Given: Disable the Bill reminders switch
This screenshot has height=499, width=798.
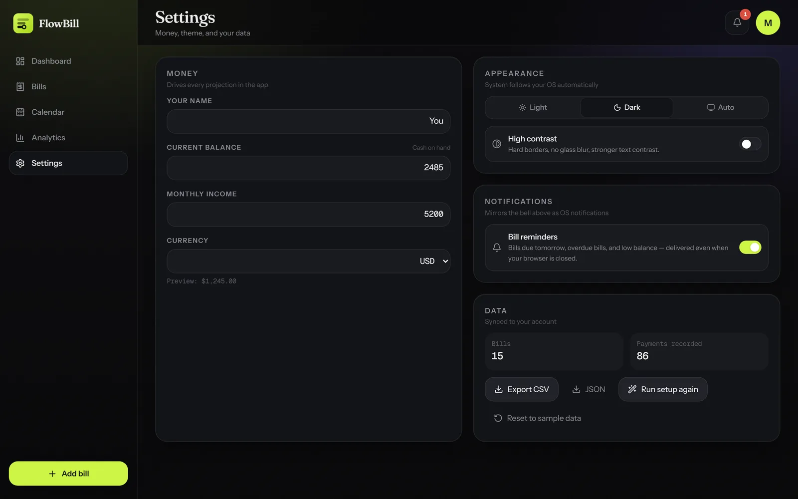Looking at the screenshot, I should [x=750, y=247].
